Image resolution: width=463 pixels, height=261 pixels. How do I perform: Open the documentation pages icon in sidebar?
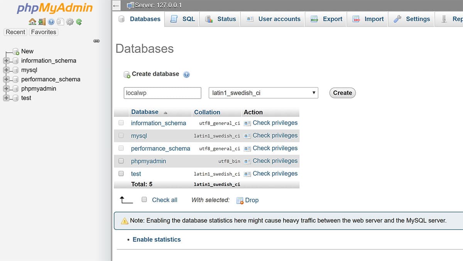(x=61, y=22)
